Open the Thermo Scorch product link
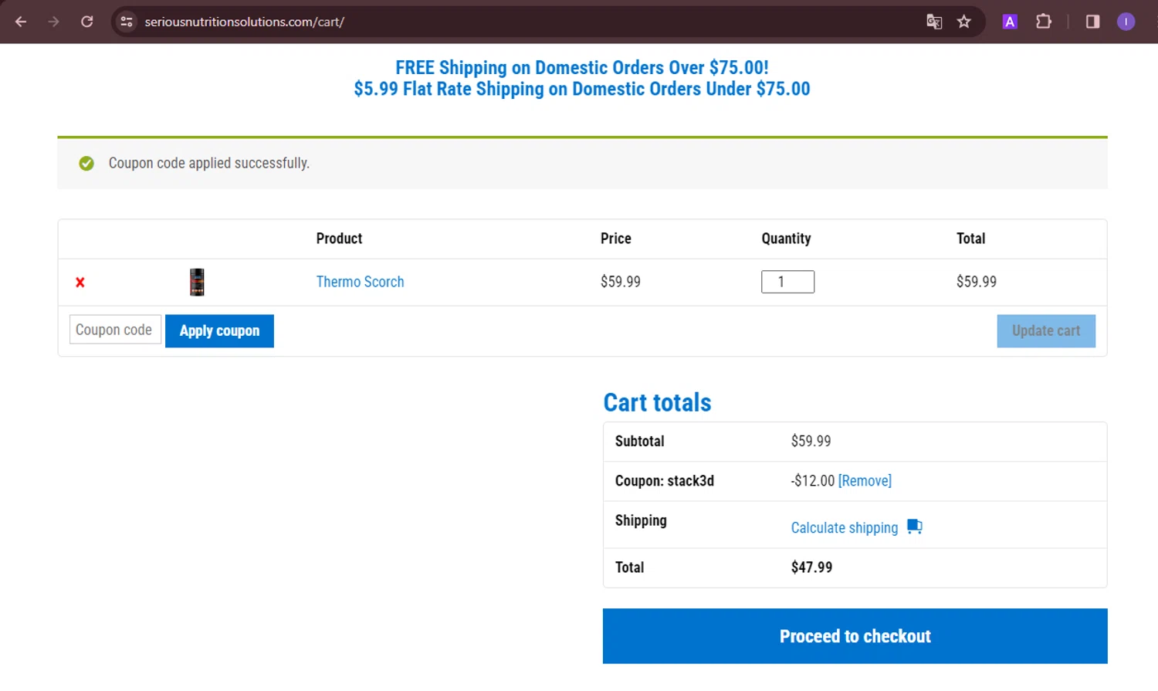The width and height of the screenshot is (1158, 691). [360, 282]
